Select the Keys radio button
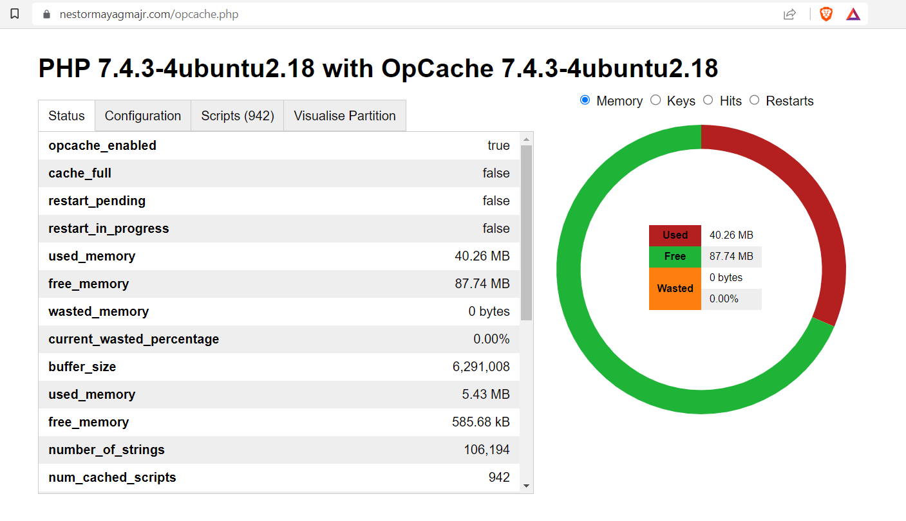This screenshot has width=906, height=521. 656,100
